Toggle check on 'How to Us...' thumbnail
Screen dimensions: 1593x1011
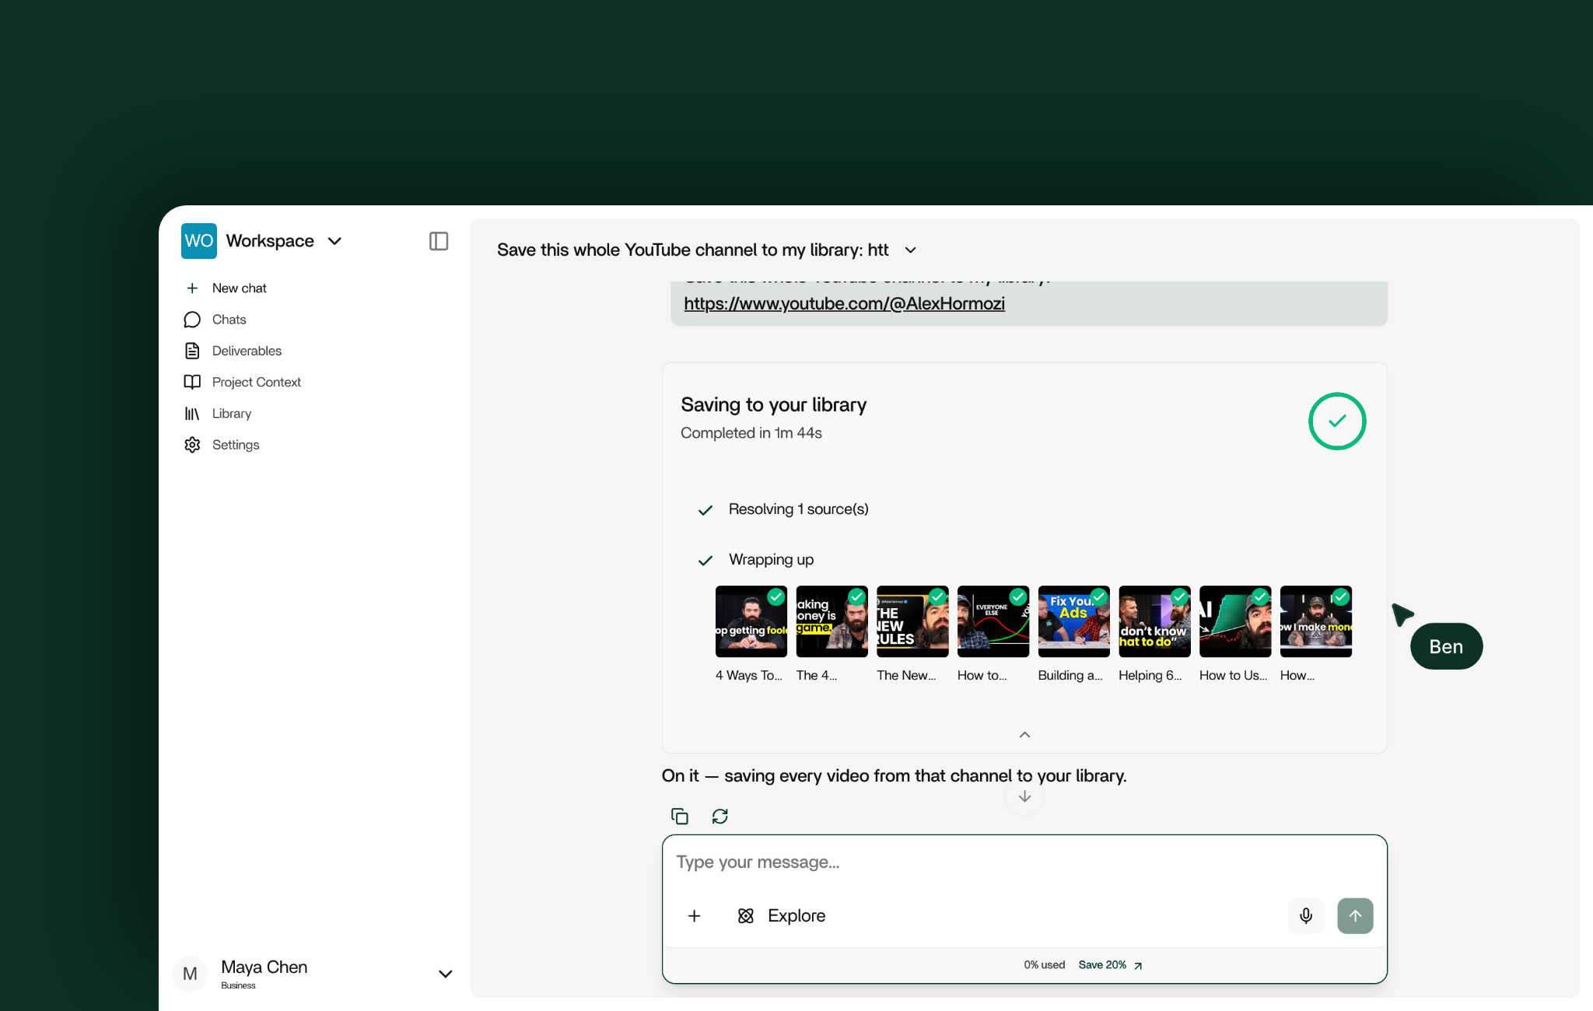click(x=1260, y=596)
